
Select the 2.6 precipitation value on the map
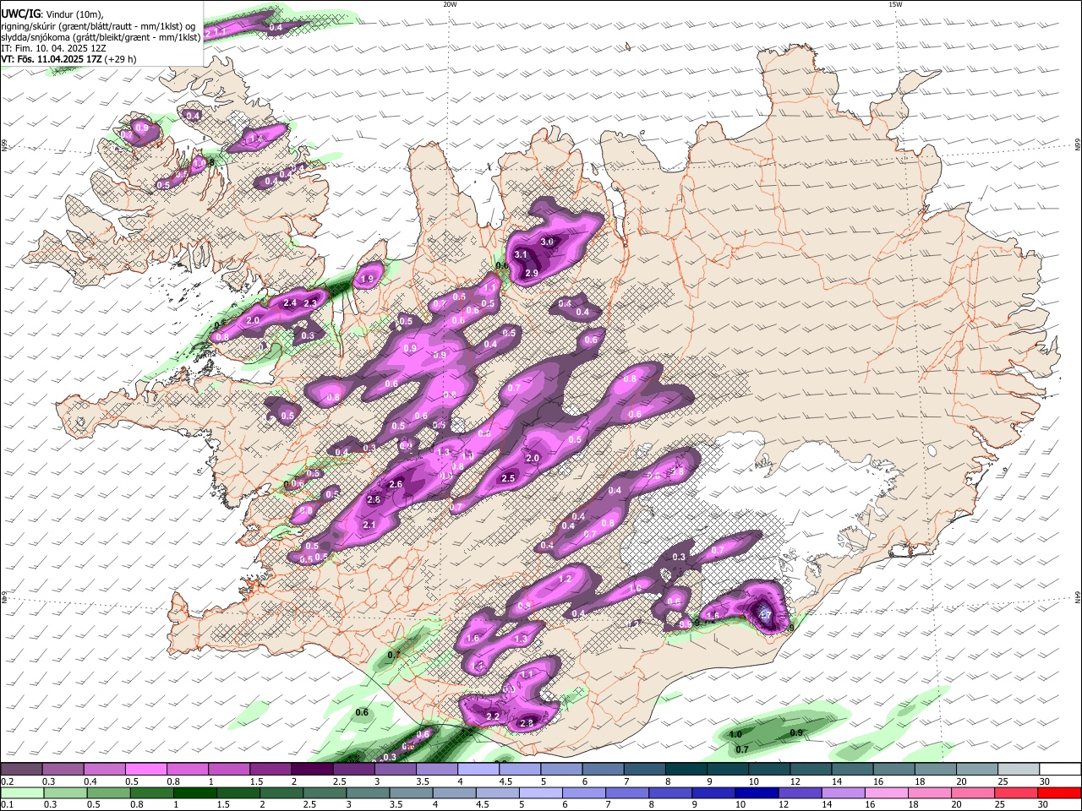coord(396,484)
